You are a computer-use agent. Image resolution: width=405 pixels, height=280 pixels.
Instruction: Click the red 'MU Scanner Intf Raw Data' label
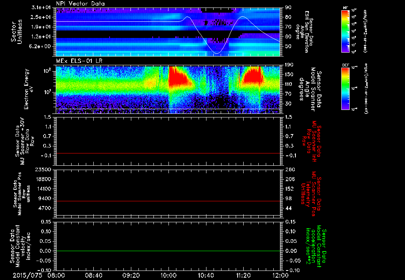point(312,141)
